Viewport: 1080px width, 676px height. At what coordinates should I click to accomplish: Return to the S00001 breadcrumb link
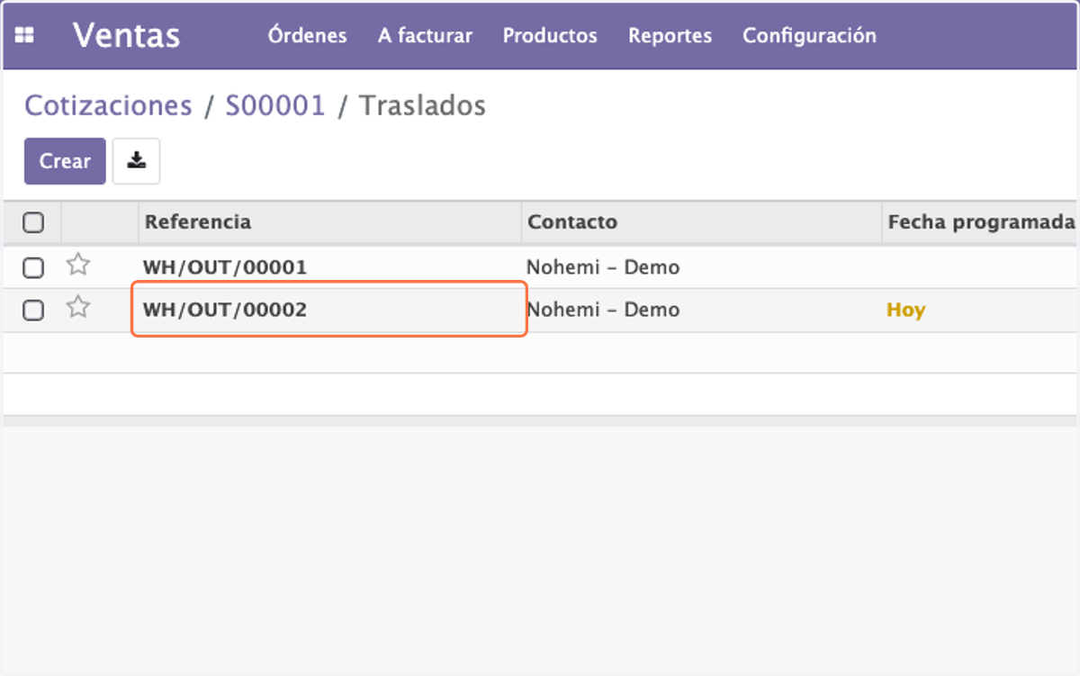click(274, 105)
